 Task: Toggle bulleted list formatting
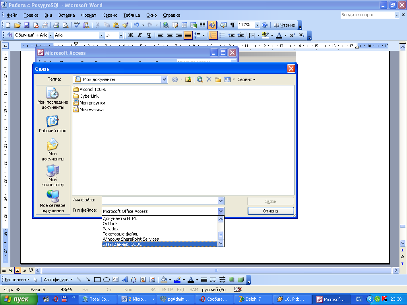coord(222,35)
